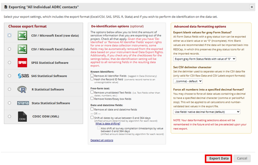
Task: Click the Date and datetime fields: label
Action: [107, 105]
